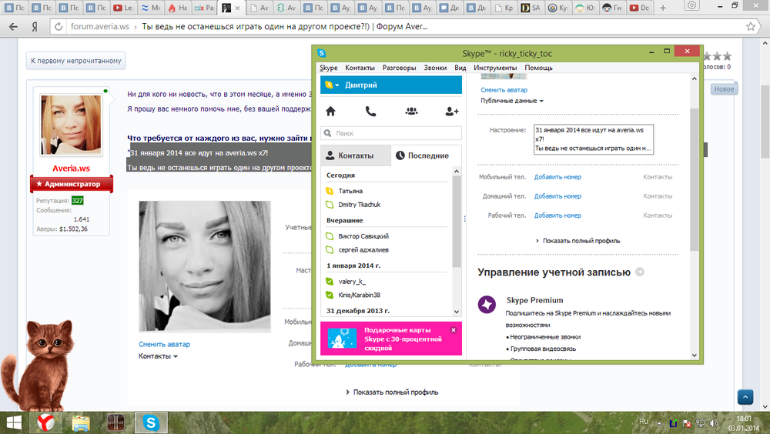
Task: Click the Skype contact search field
Action: (391, 133)
